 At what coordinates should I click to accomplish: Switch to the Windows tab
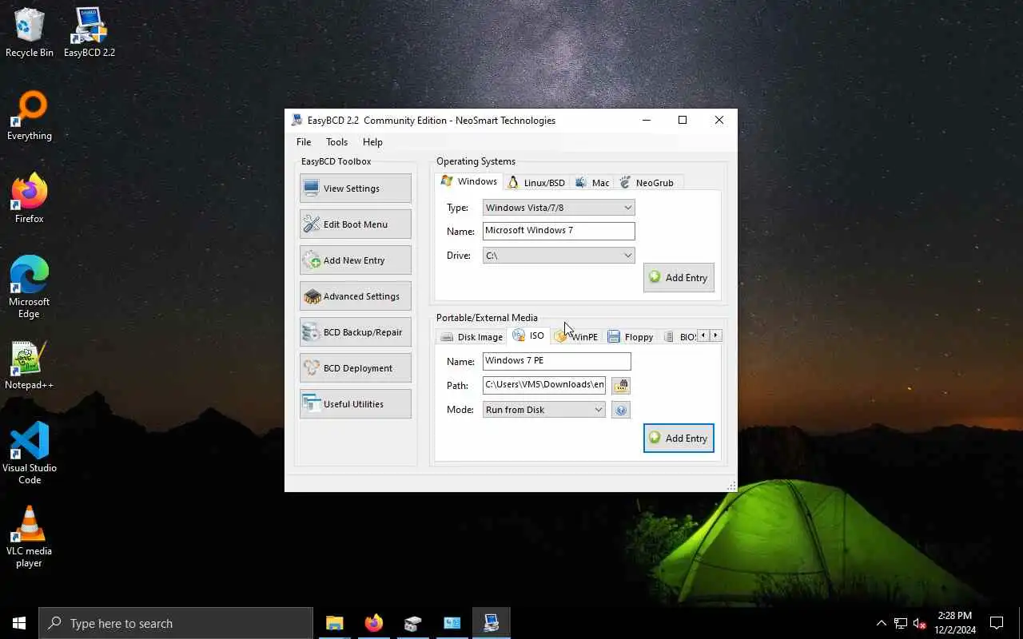pos(469,181)
